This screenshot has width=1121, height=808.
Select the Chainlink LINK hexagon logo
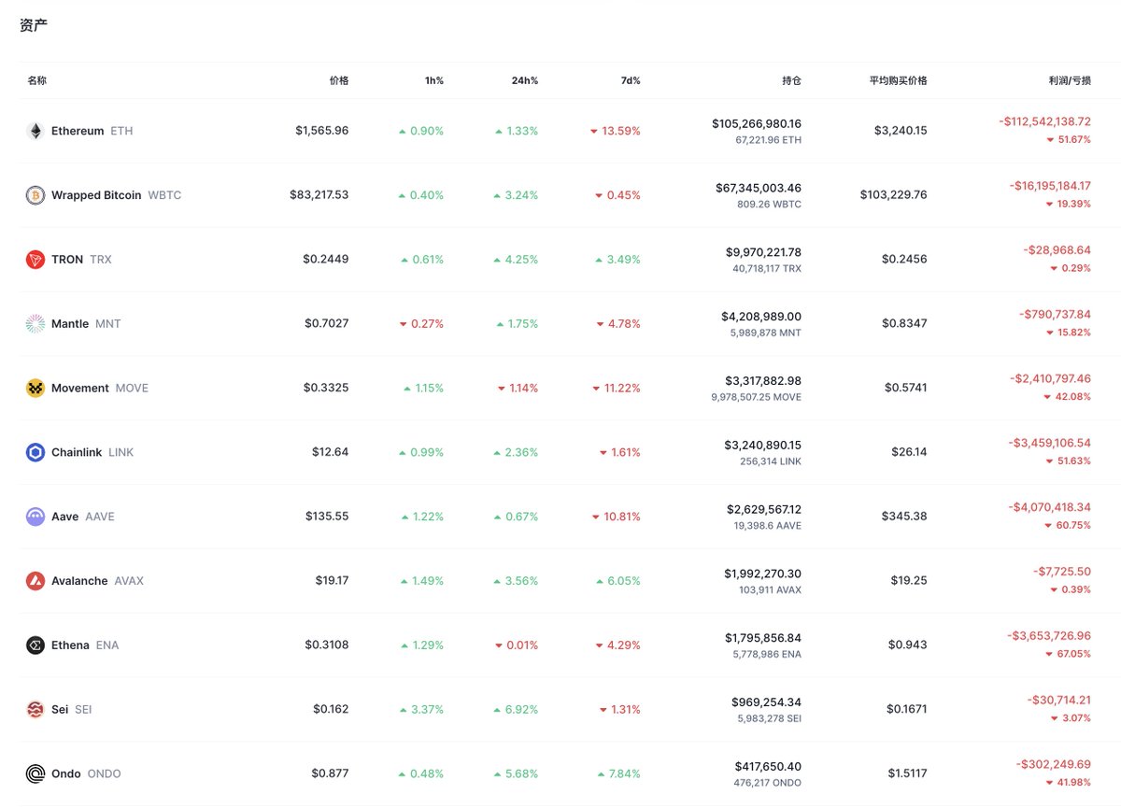tap(35, 452)
